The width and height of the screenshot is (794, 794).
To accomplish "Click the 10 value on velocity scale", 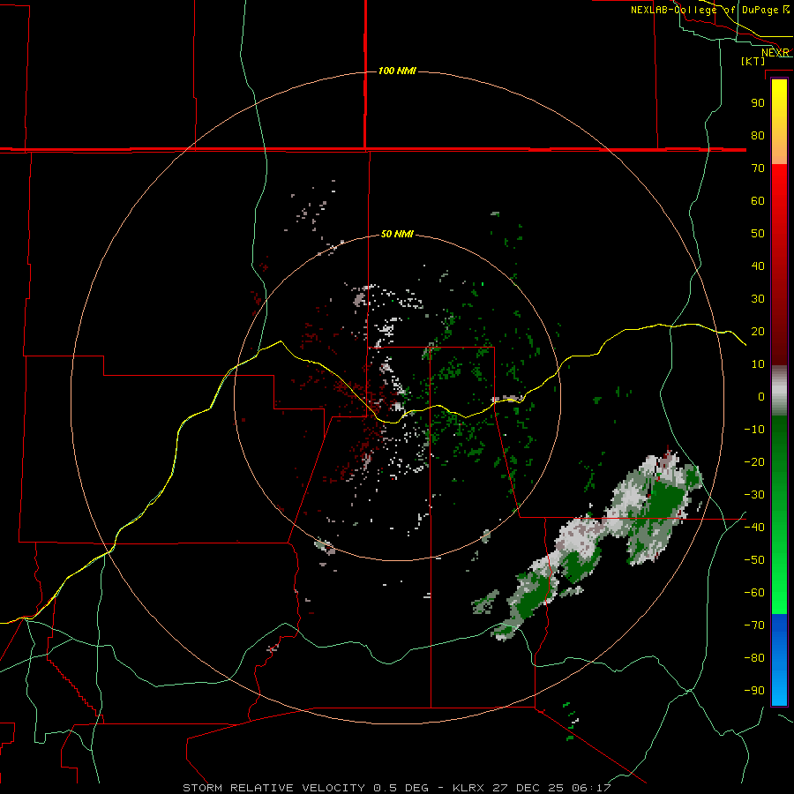I will (758, 364).
